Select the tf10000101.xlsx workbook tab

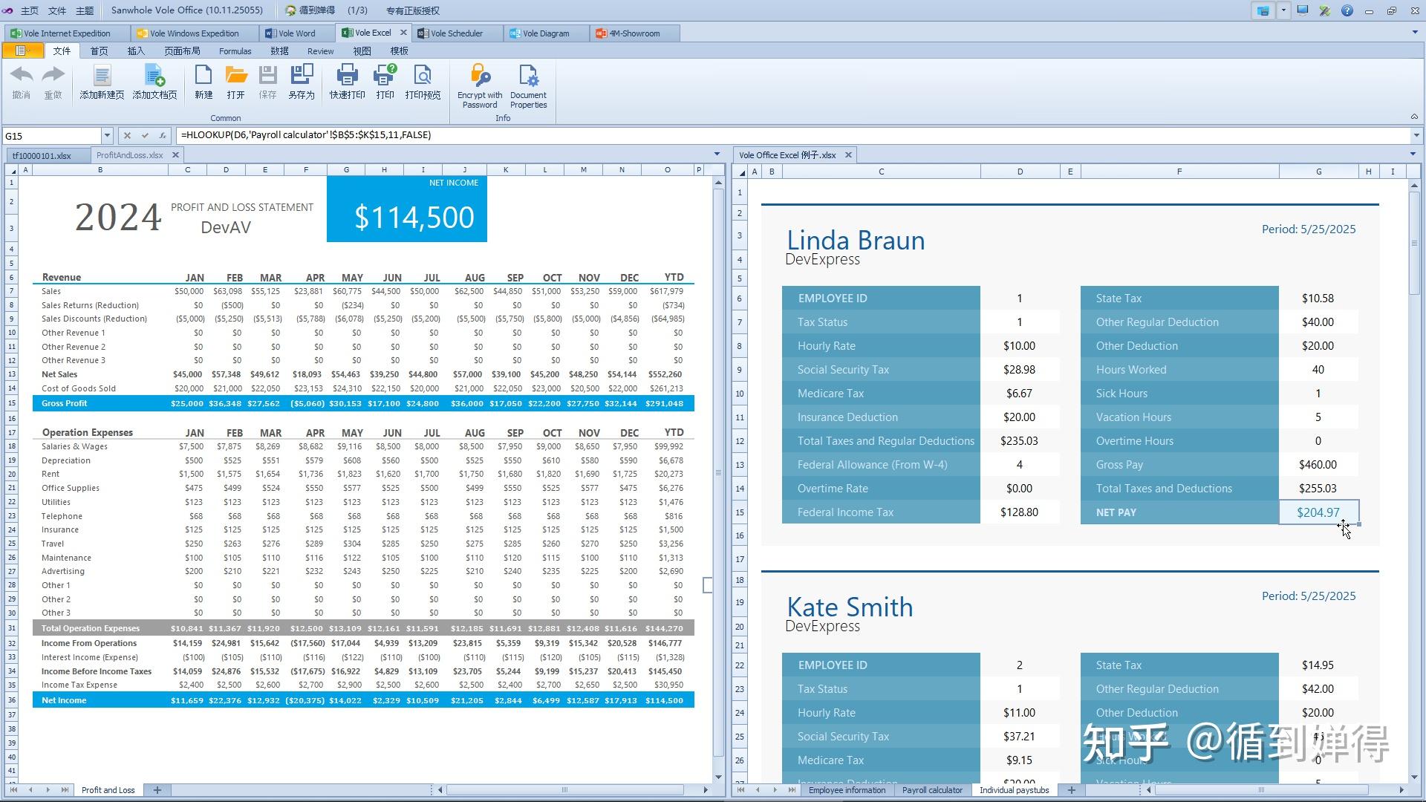click(x=42, y=156)
